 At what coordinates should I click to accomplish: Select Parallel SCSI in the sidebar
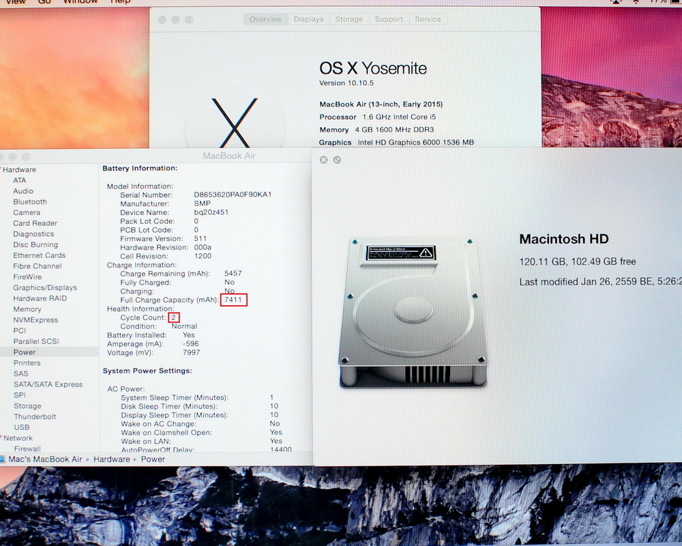pyautogui.click(x=36, y=341)
